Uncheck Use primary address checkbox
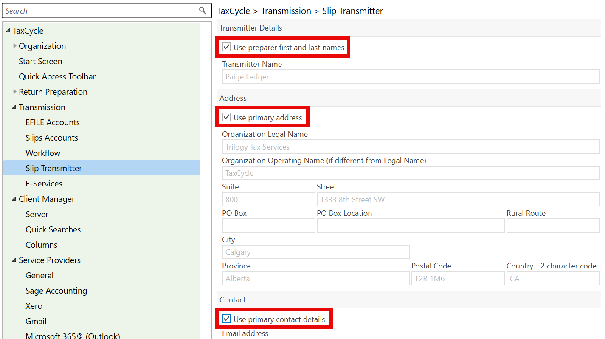Screen dimensions: 605x339 point(227,117)
